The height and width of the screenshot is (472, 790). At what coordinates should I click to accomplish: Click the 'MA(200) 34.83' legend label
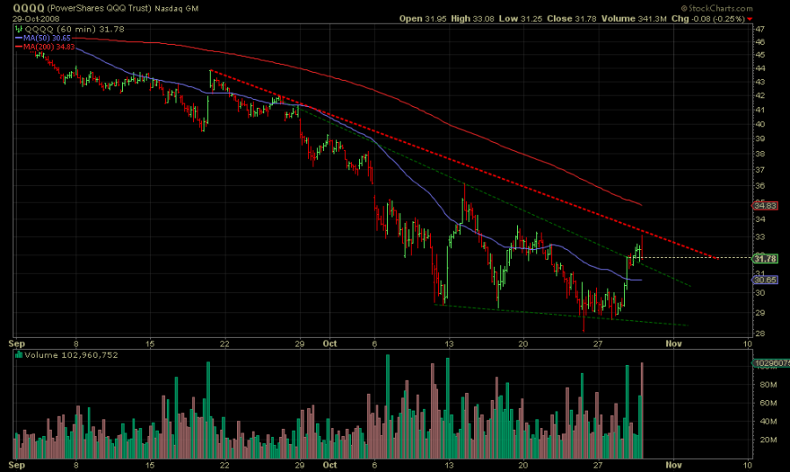[x=49, y=46]
